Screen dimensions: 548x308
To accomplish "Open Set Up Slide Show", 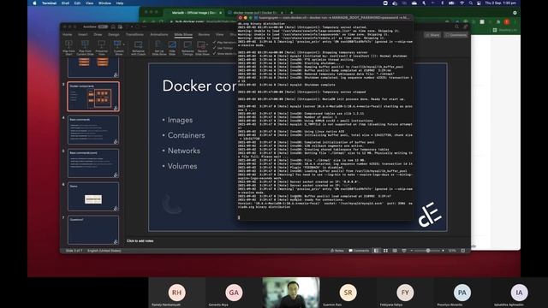I will click(159, 47).
